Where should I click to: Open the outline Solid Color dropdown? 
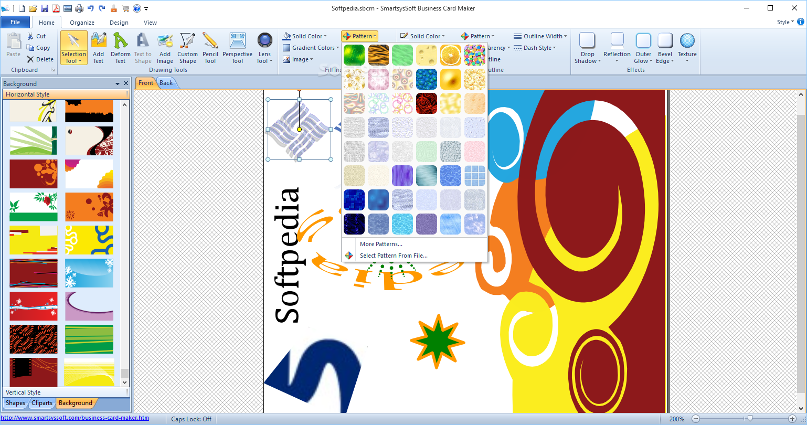pos(422,36)
